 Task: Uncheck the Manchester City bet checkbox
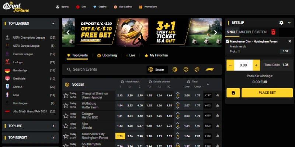tap(228, 42)
